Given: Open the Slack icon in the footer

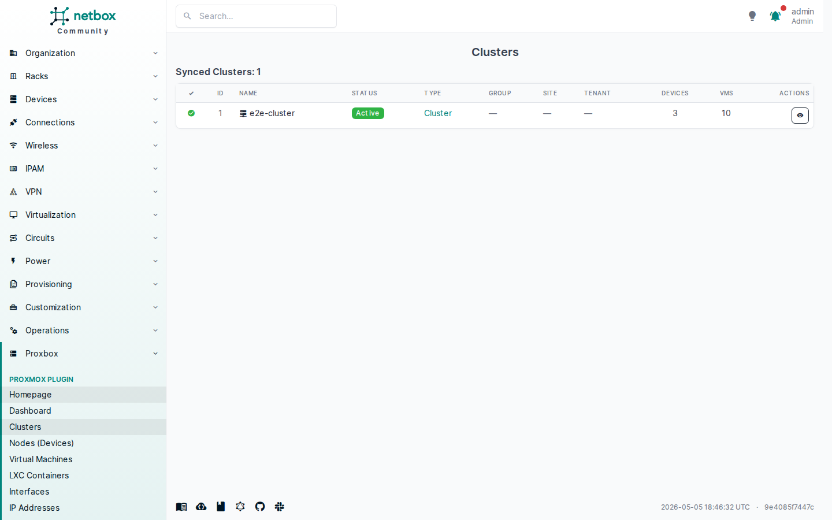Looking at the screenshot, I should 280,507.
